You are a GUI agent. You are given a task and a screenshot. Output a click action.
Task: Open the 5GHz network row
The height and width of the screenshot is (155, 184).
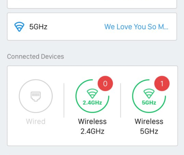[92, 27]
